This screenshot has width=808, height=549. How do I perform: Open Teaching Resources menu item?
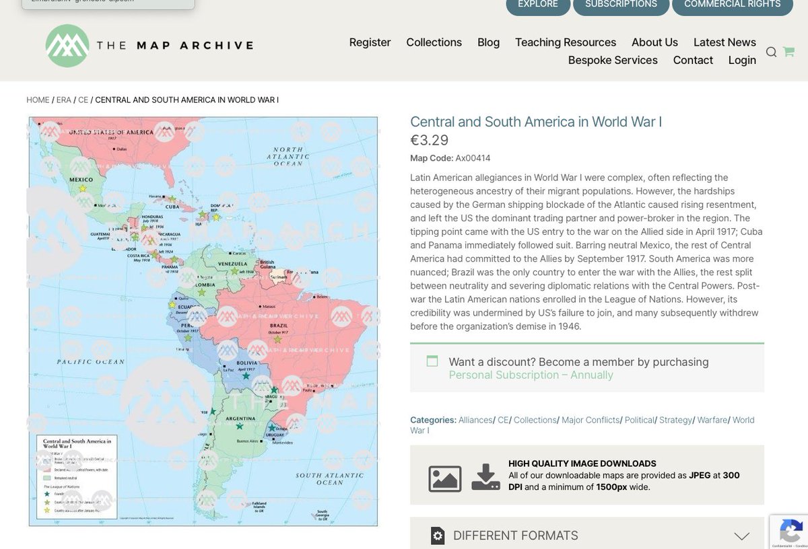566,42
